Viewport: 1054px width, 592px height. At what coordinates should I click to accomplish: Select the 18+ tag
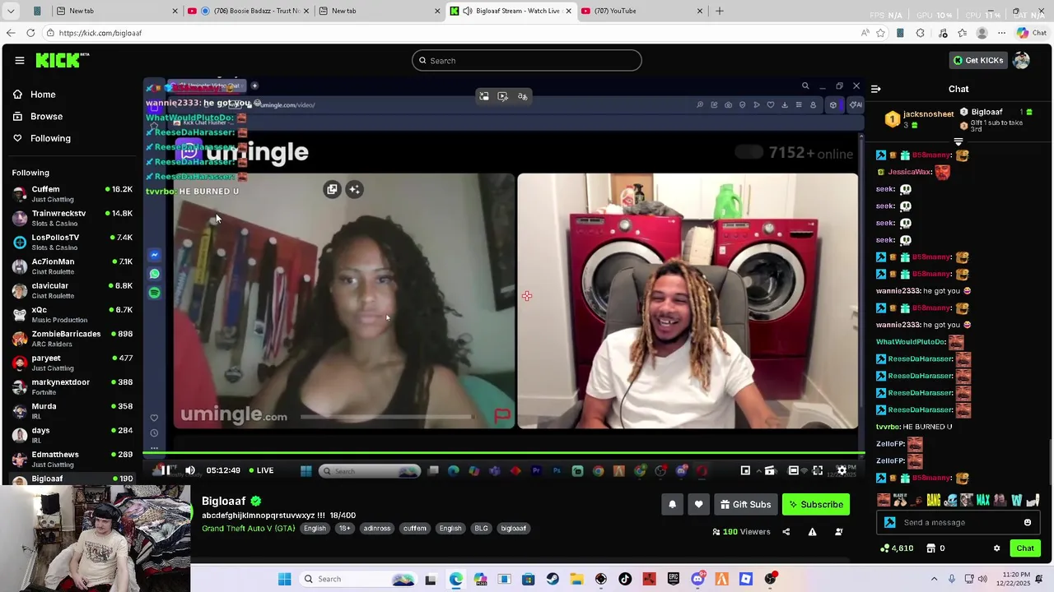[344, 529]
